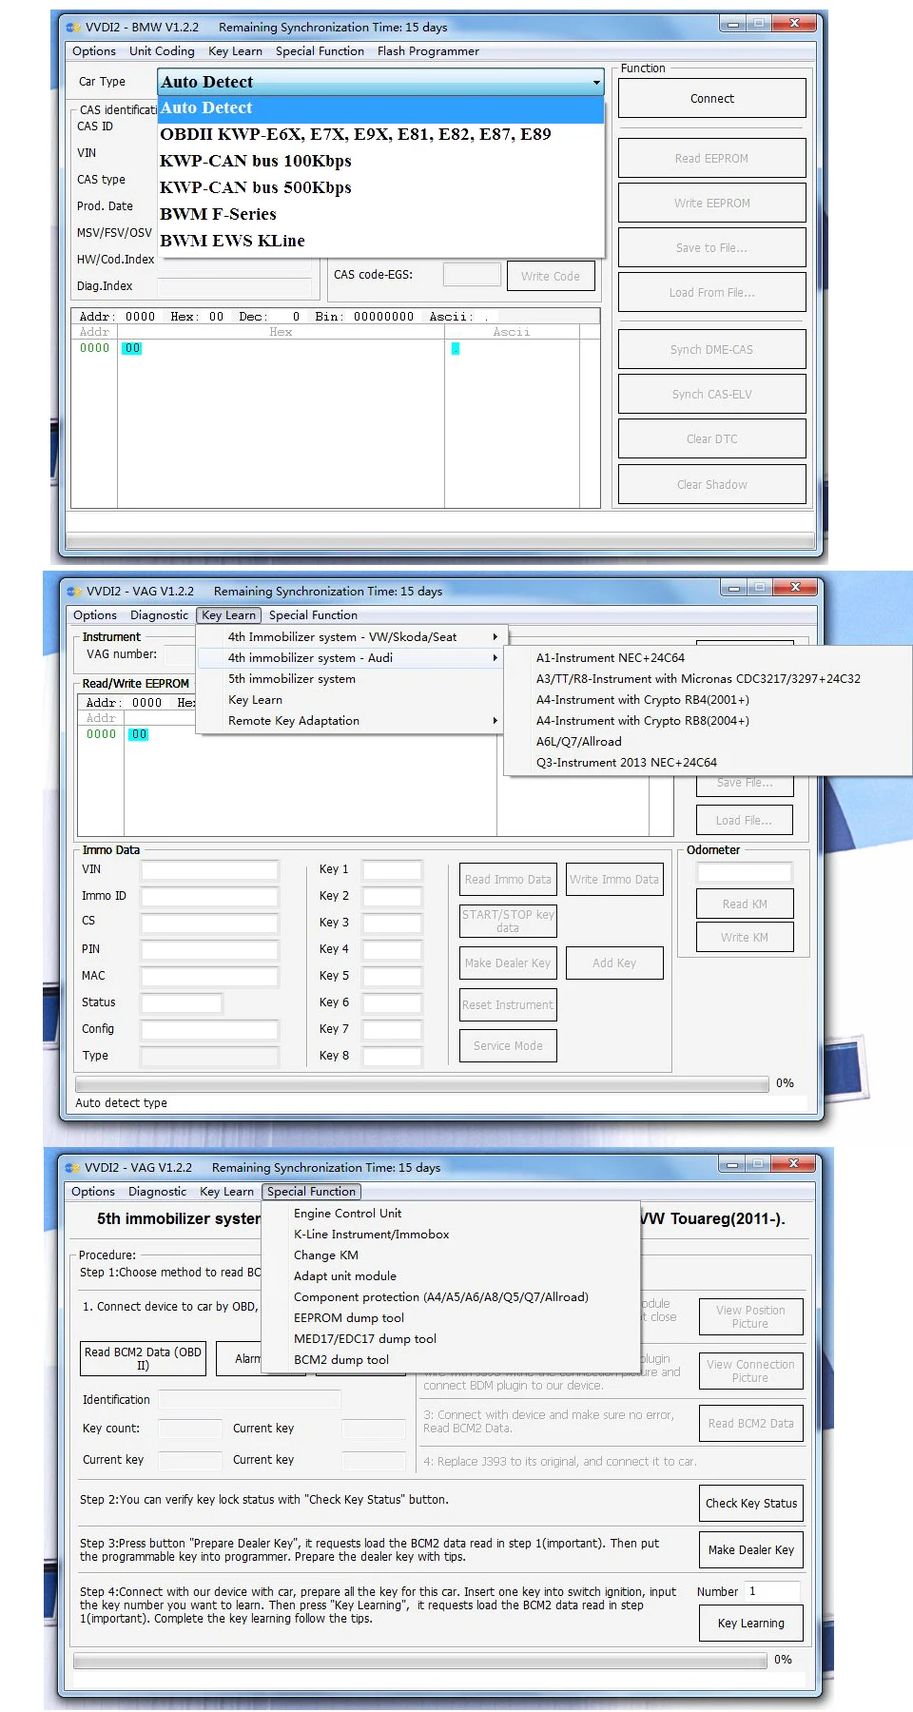The image size is (913, 1712).
Task: Choose KWP-CAN bus 500Kbps option
Action: [380, 188]
